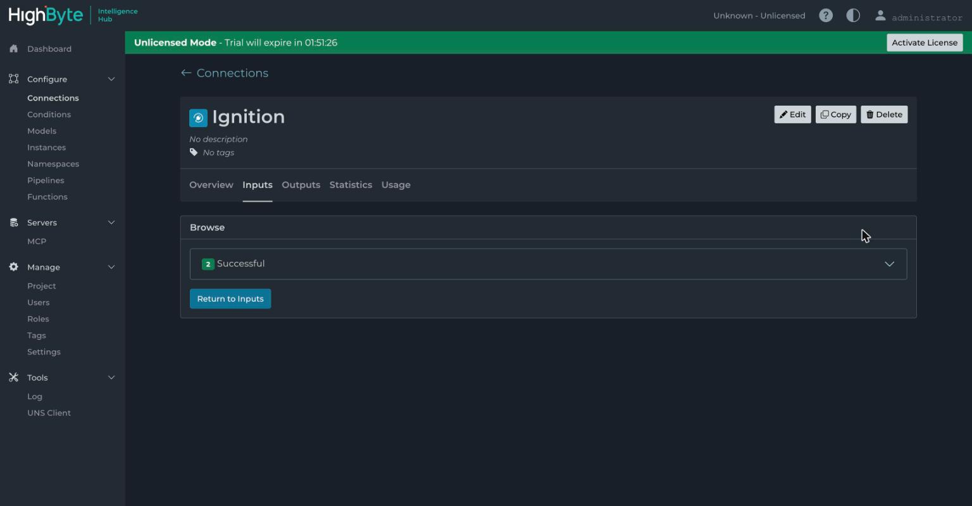Image resolution: width=972 pixels, height=506 pixels.
Task: Click the Copy button
Action: (836, 114)
